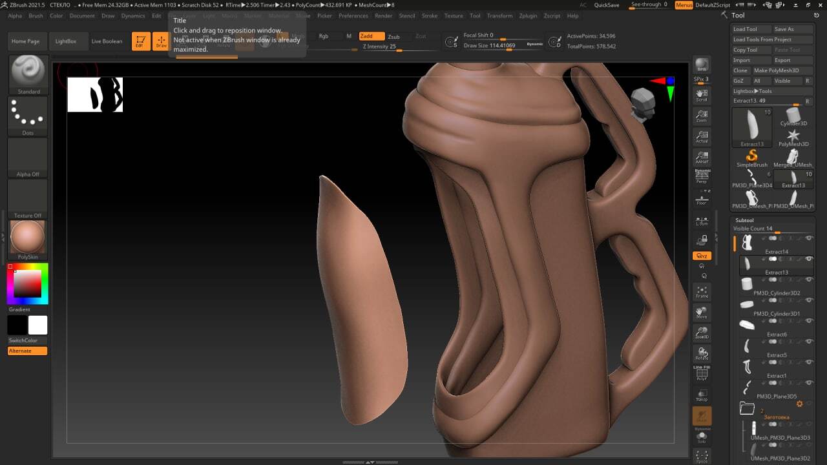The width and height of the screenshot is (827, 465).
Task: Toggle Xyz rotation axis button
Action: [x=702, y=256]
